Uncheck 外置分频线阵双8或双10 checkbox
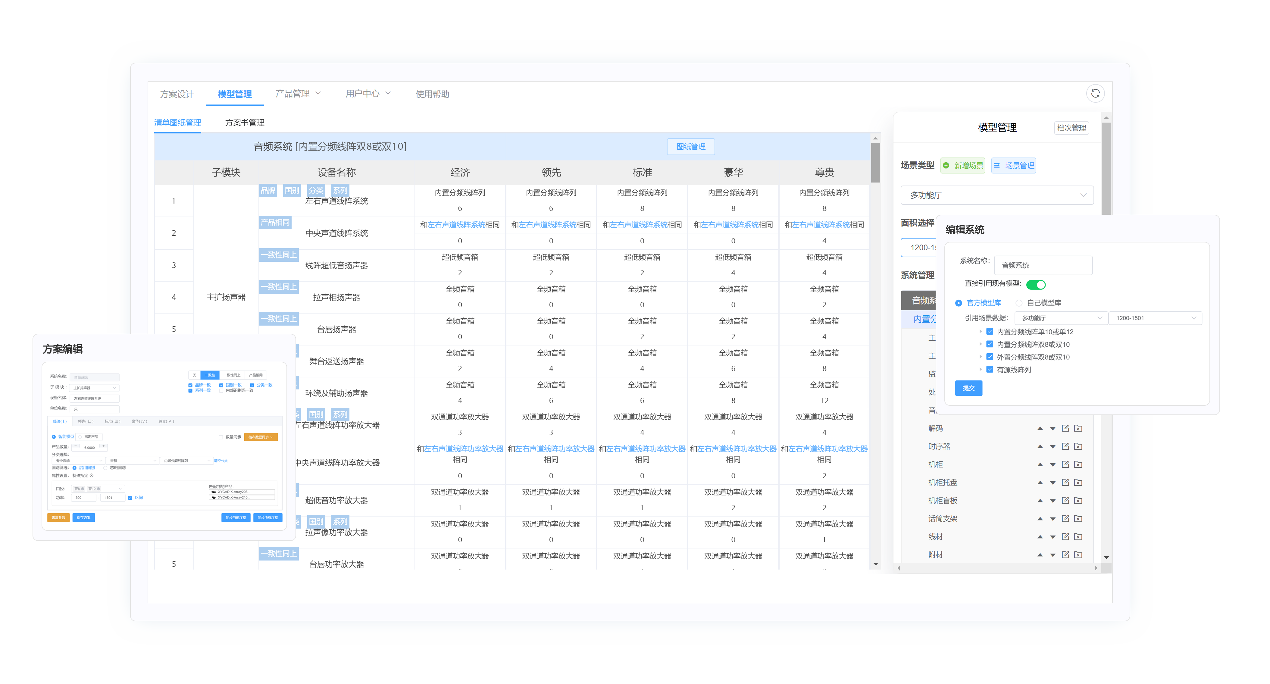The image size is (1270, 684). (x=990, y=357)
